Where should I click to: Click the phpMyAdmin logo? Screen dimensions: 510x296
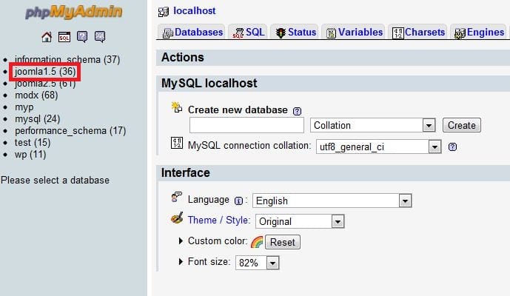(x=74, y=13)
